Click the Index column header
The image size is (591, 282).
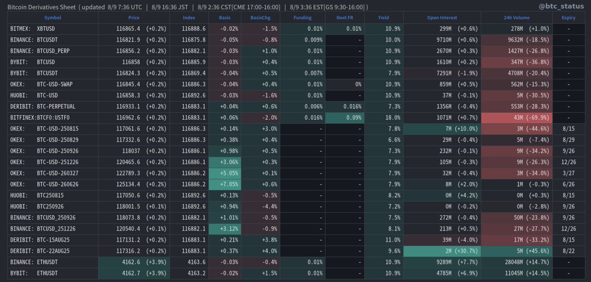point(189,18)
